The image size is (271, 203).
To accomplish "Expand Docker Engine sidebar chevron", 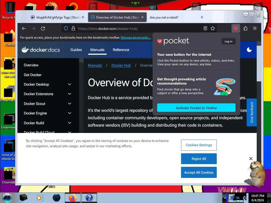I will point(70,113).
